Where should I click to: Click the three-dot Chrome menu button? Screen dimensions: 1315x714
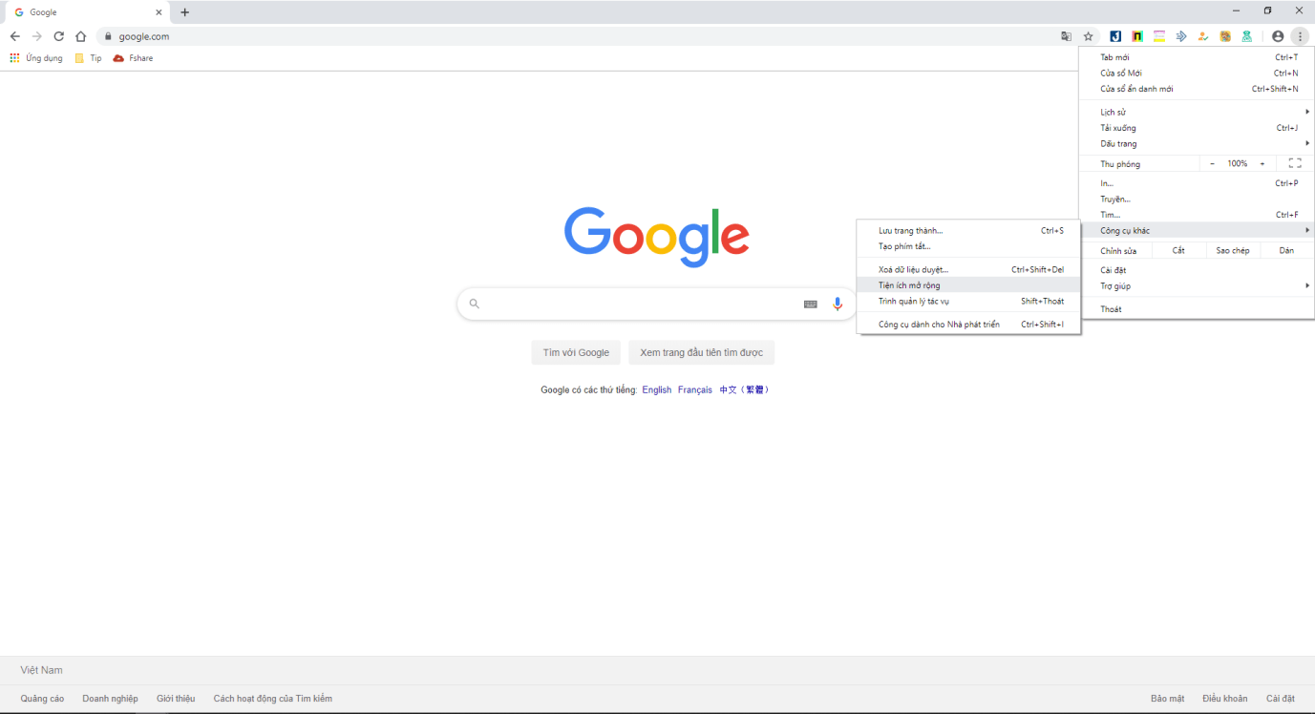1299,36
